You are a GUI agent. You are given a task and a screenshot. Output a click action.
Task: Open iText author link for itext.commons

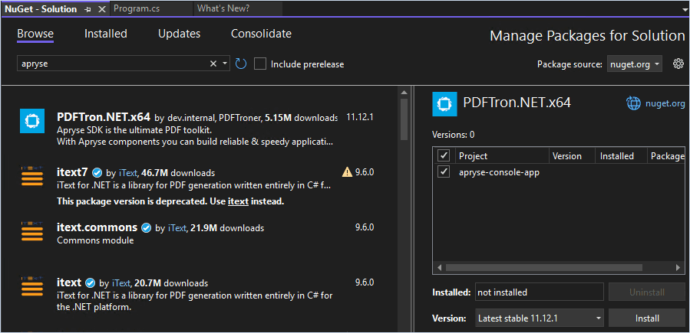coord(178,228)
